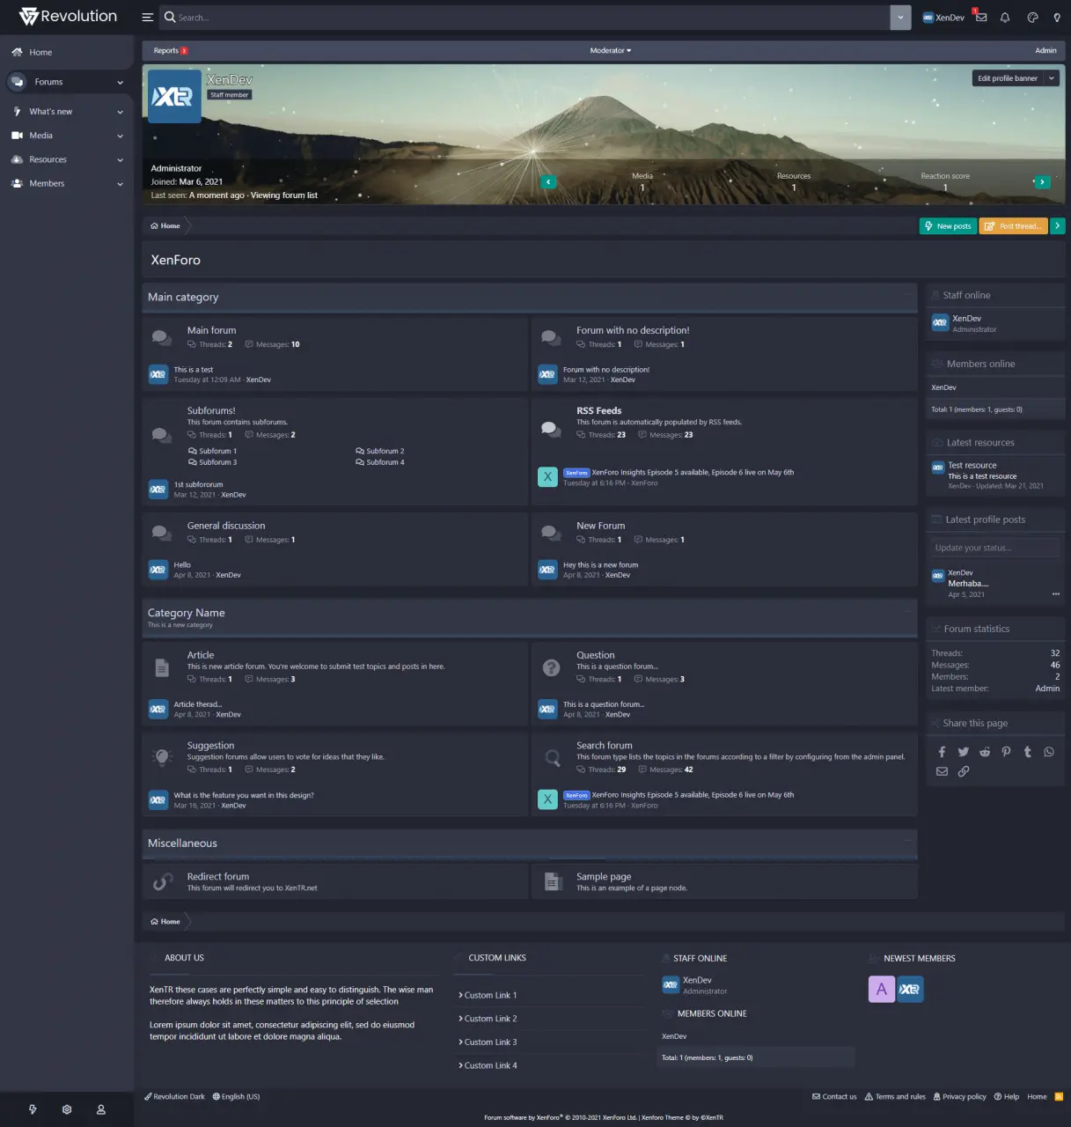
Task: Click the New posts button
Action: pos(948,226)
